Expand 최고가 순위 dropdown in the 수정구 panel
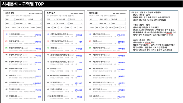Screen dimensions: 183x103 (21, 23)
